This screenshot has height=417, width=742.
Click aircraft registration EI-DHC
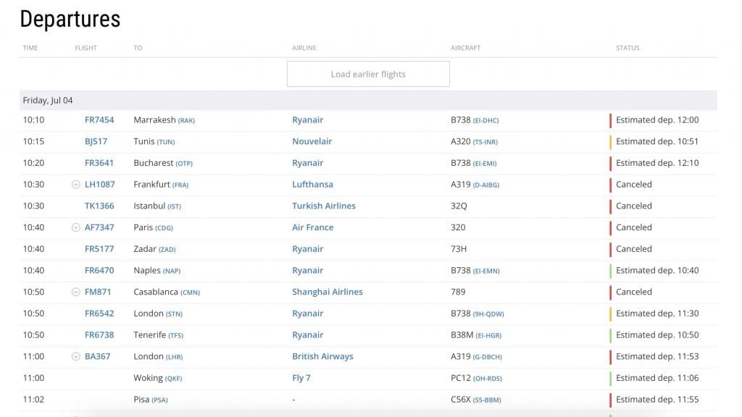[486, 121]
